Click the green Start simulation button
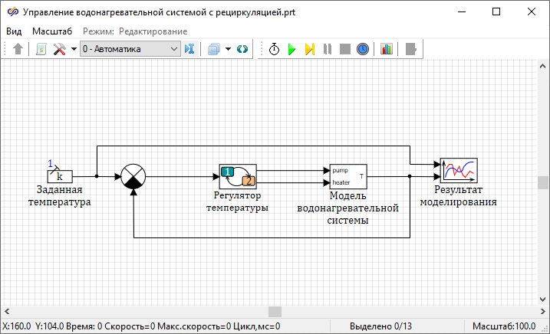 (291, 49)
